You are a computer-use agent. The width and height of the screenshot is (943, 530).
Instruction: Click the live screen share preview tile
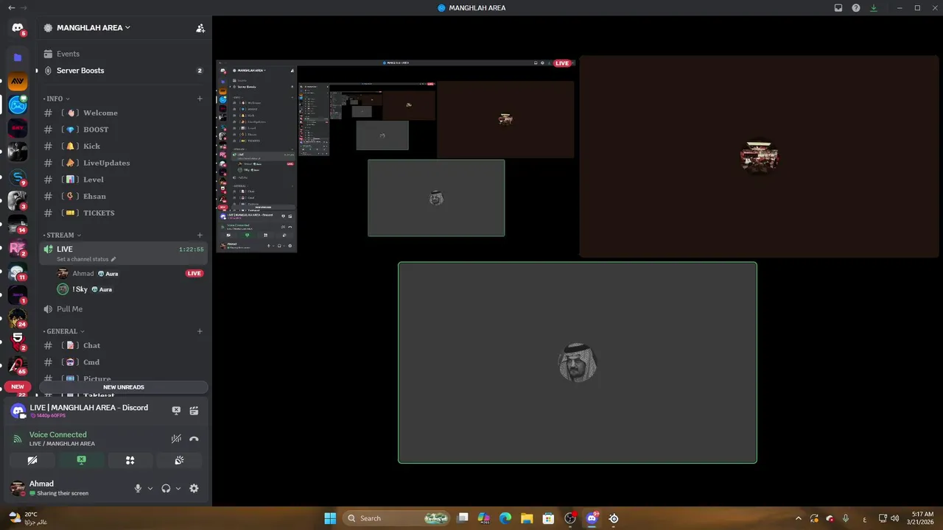[396, 157]
